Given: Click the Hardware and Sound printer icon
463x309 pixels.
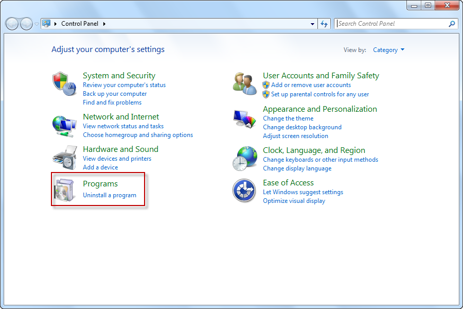Looking at the screenshot, I should 65,158.
